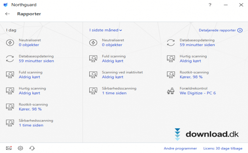This screenshot has width=248, height=153.
Task: Open Detaljerede rapporter link
Action: [217, 30]
